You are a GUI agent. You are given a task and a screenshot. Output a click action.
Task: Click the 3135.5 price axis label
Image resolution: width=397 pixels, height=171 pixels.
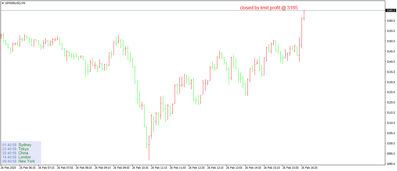pyautogui.click(x=390, y=72)
